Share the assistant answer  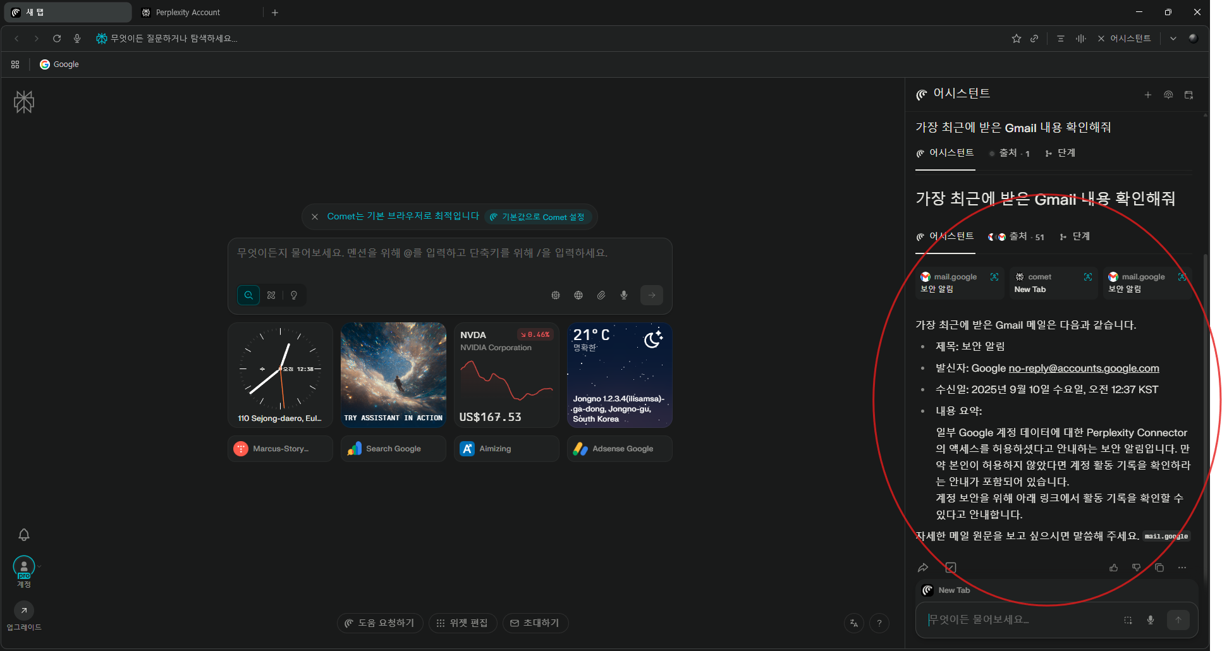click(923, 568)
